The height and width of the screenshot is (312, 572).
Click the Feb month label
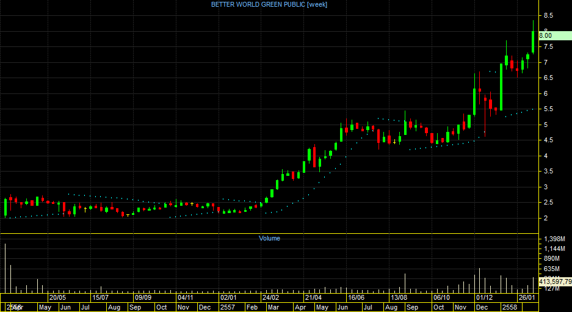pos(252,307)
